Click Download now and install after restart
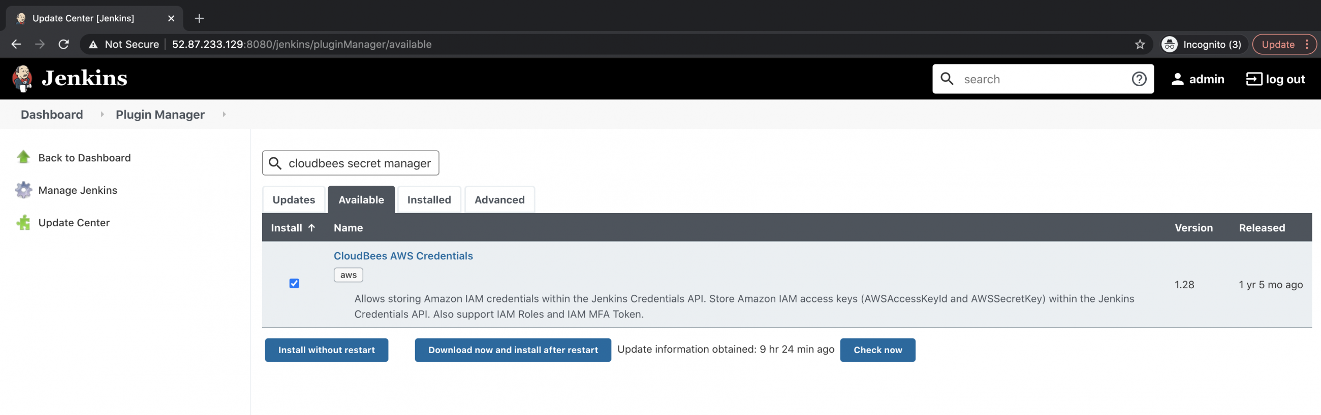 tap(513, 350)
